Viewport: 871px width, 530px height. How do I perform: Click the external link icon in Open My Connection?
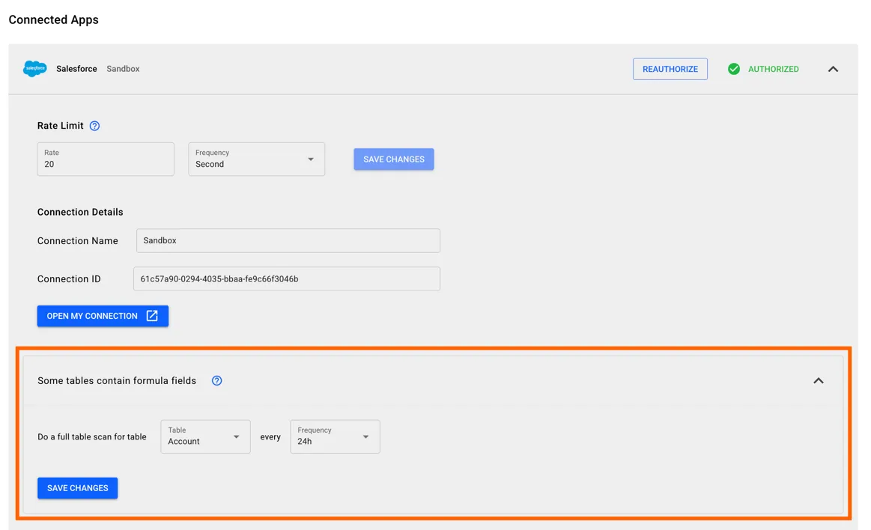click(152, 316)
